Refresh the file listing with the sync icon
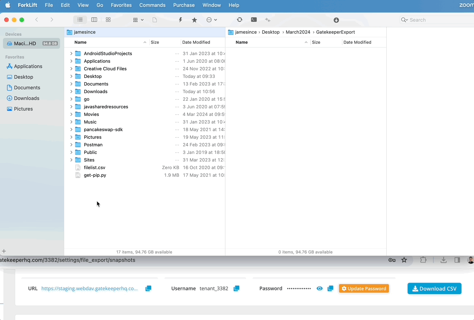Viewport: 474px width, 320px height. pyautogui.click(x=239, y=19)
